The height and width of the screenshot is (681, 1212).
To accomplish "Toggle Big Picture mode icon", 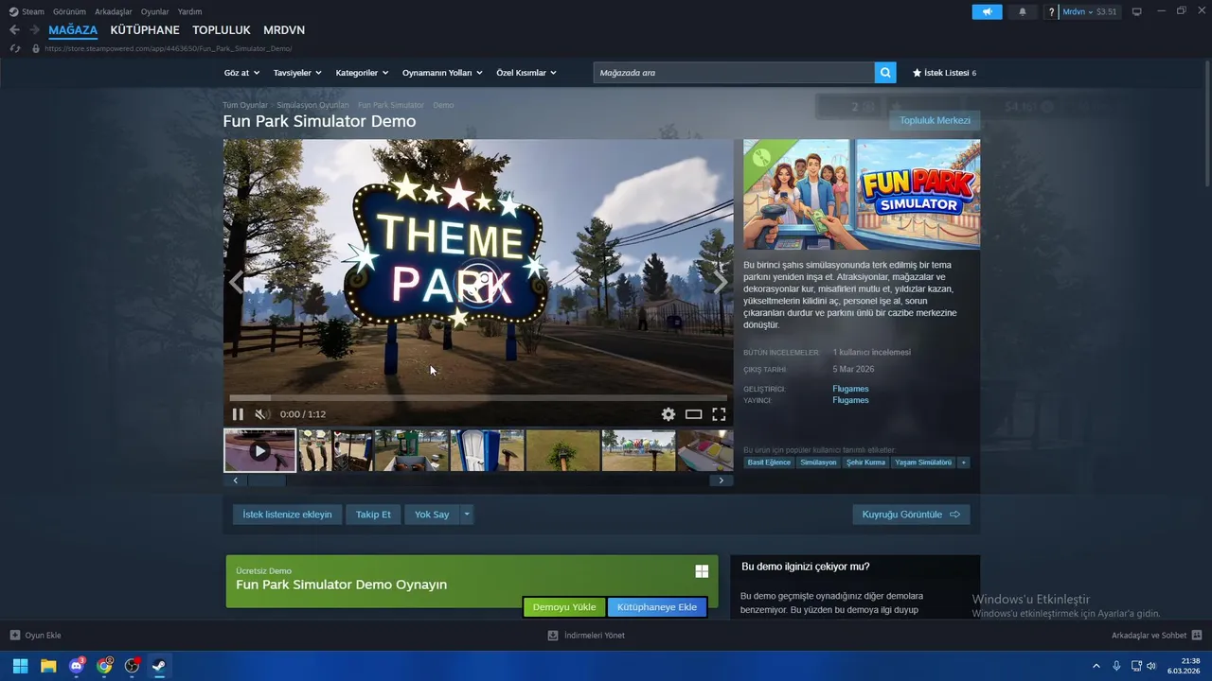I will pos(1136,12).
